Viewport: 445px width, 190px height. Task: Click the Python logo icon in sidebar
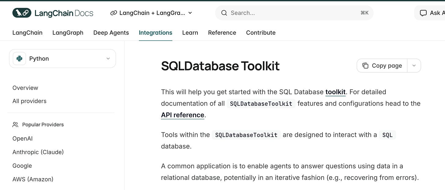[x=19, y=59]
